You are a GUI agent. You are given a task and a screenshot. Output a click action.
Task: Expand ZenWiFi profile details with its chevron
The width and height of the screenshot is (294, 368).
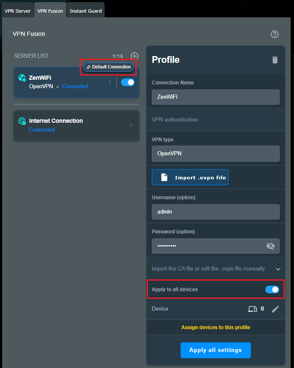(110, 82)
